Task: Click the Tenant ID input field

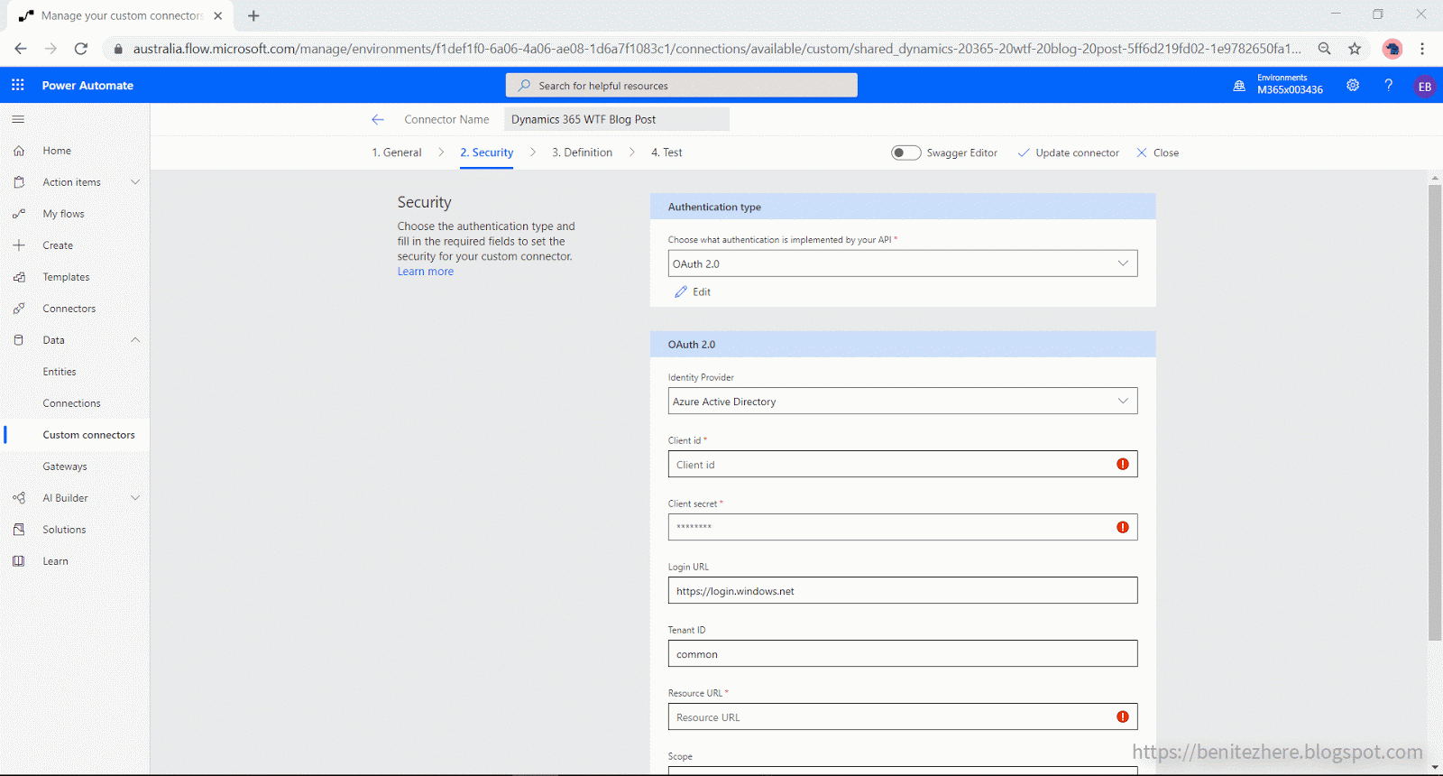Action: pyautogui.click(x=903, y=653)
